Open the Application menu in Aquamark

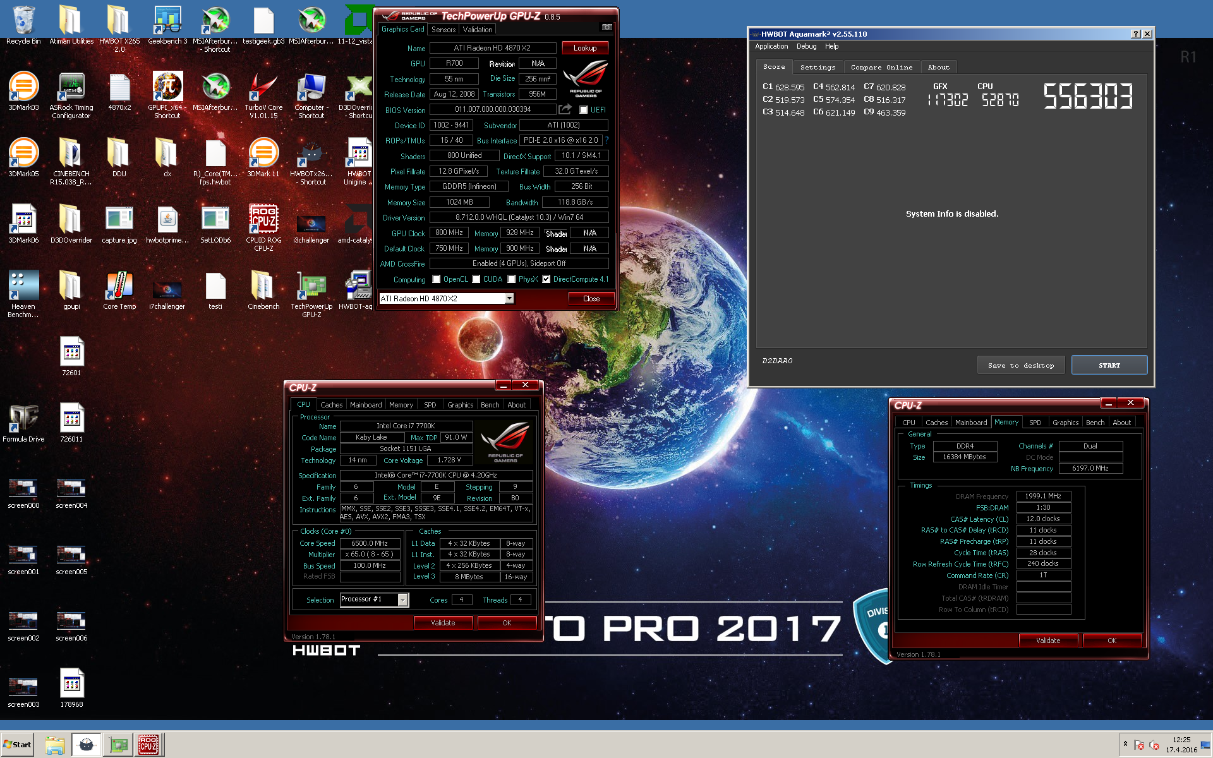click(x=771, y=46)
